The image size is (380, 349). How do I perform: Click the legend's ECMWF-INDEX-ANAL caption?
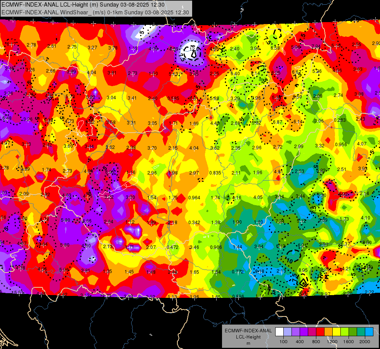coord(248,331)
